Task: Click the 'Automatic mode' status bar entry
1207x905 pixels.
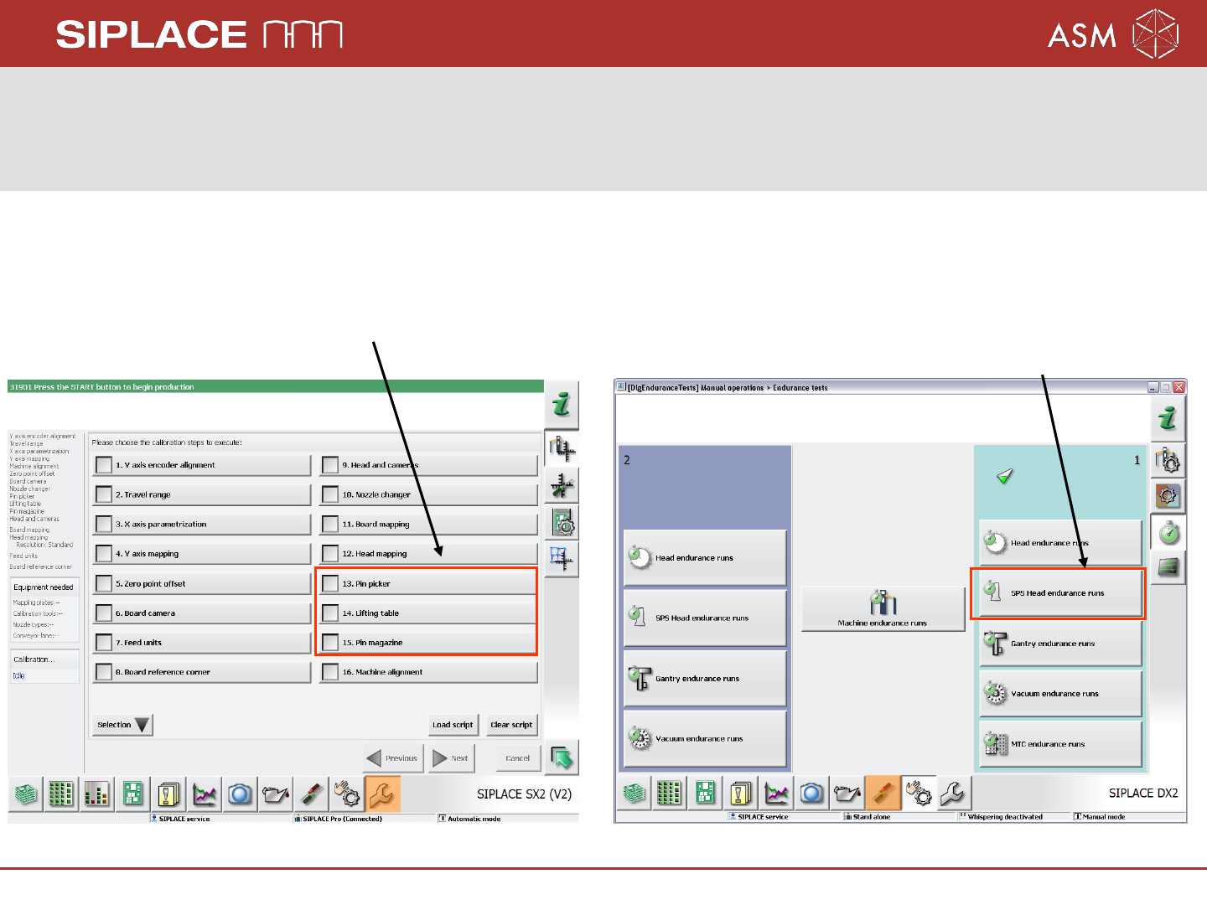Action: click(474, 819)
